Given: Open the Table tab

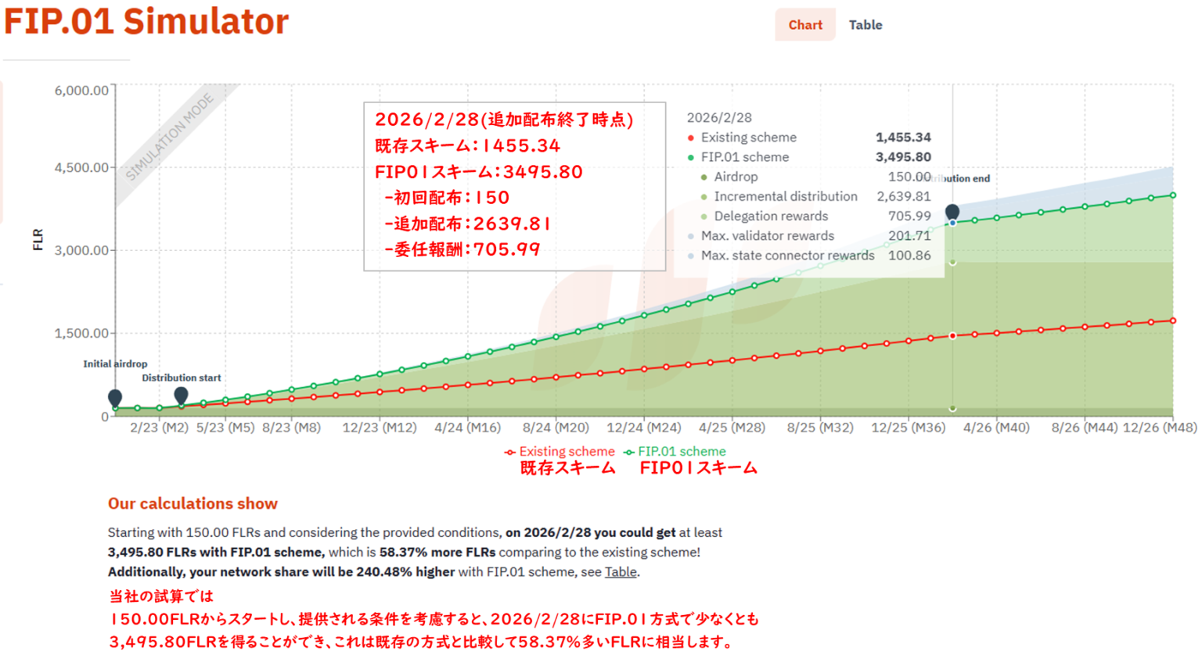Looking at the screenshot, I should point(865,25).
